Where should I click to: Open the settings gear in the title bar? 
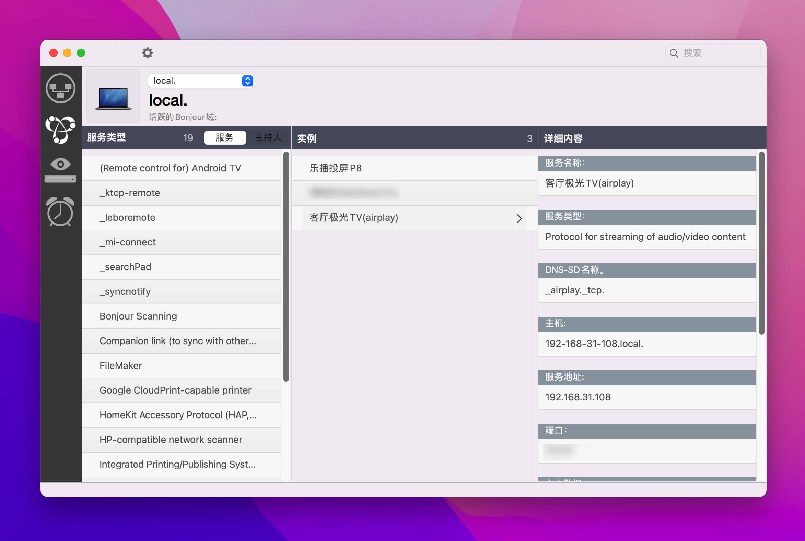[148, 53]
